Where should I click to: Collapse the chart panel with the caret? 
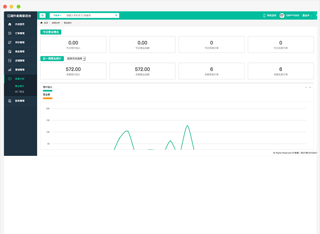306,87
